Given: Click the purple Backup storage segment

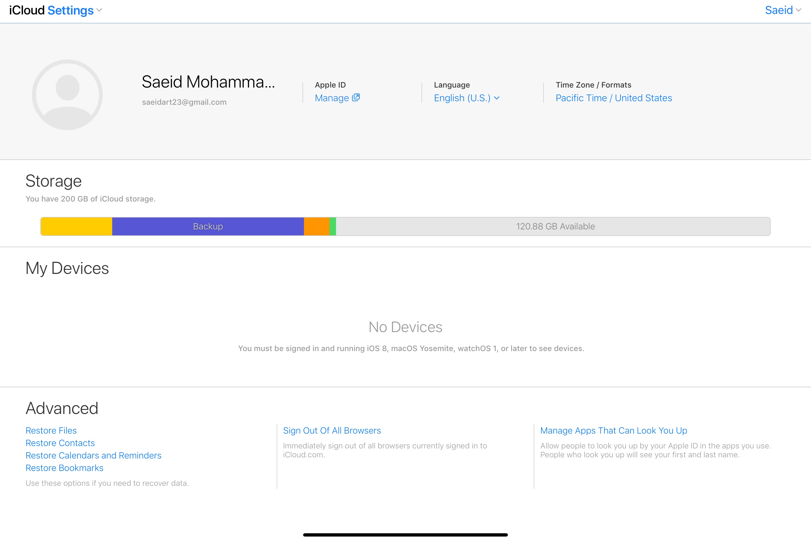Looking at the screenshot, I should 208,226.
